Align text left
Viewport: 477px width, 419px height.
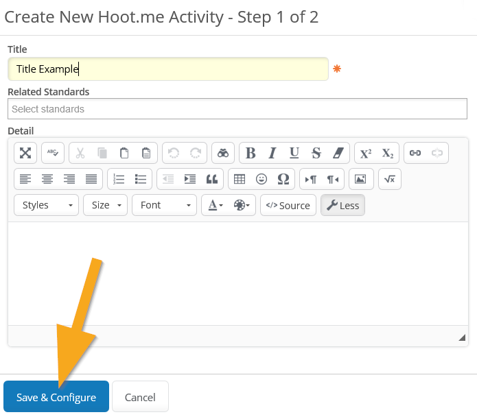click(x=25, y=179)
